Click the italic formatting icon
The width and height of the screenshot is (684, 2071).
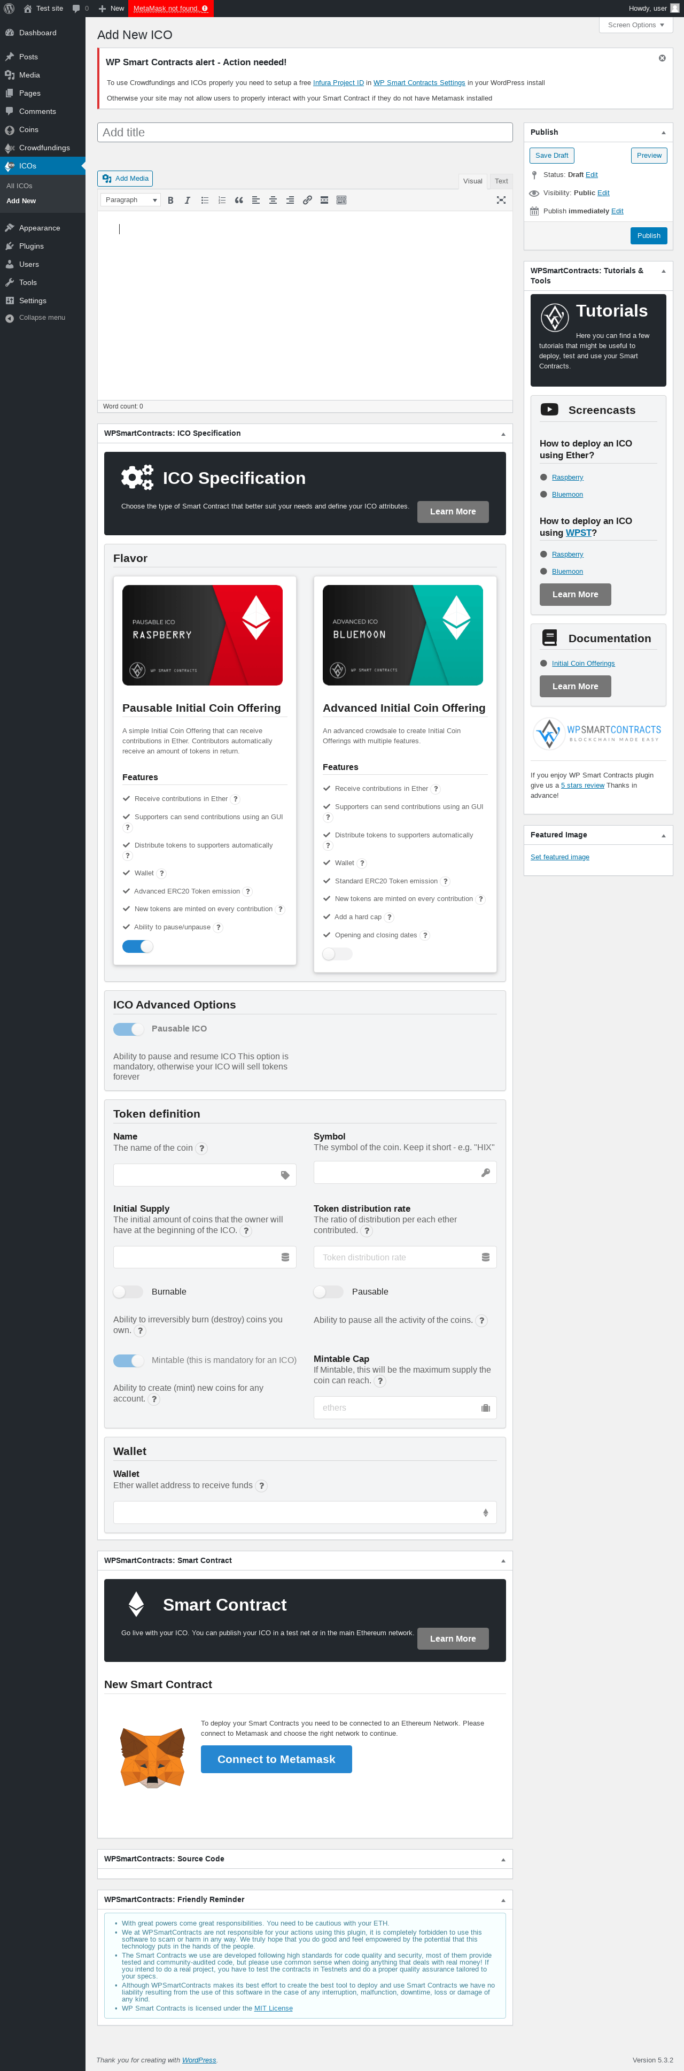[x=187, y=200]
